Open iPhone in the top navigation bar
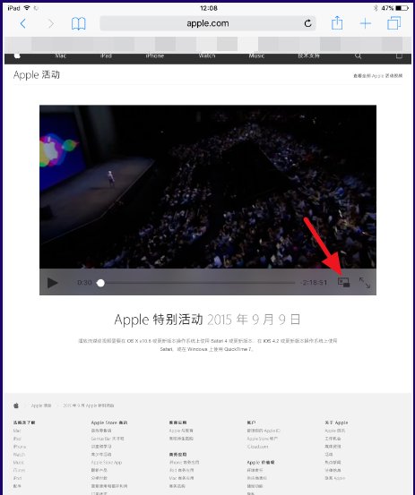The width and height of the screenshot is (415, 495). tap(154, 55)
